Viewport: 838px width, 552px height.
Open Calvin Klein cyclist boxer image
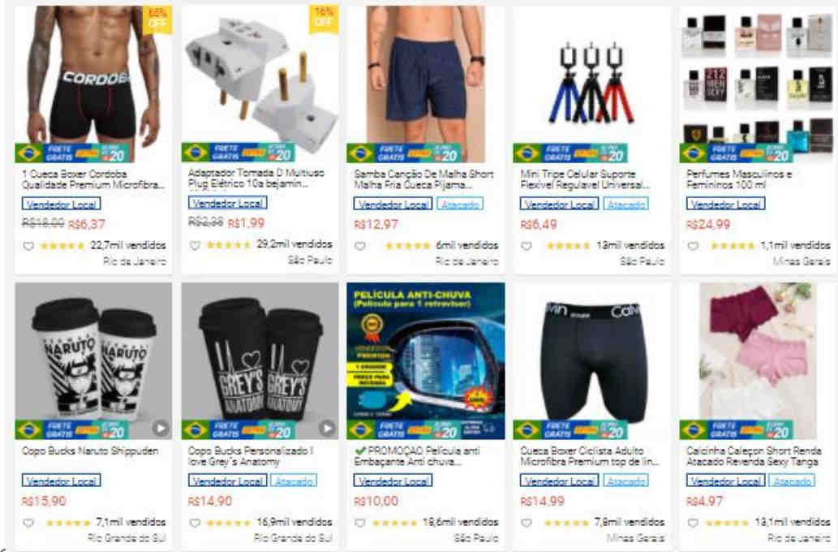(591, 361)
